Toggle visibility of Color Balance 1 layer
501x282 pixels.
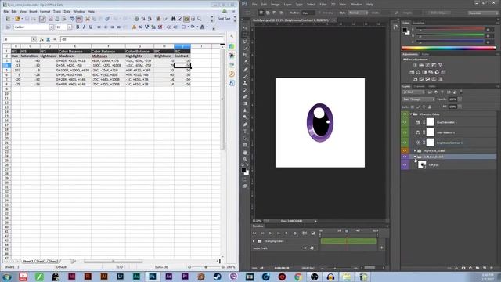coord(405,132)
